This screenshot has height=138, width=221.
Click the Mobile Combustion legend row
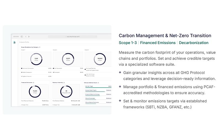[36, 72]
